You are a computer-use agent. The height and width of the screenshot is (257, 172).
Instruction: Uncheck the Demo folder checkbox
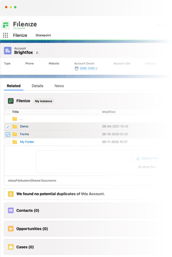point(8,127)
